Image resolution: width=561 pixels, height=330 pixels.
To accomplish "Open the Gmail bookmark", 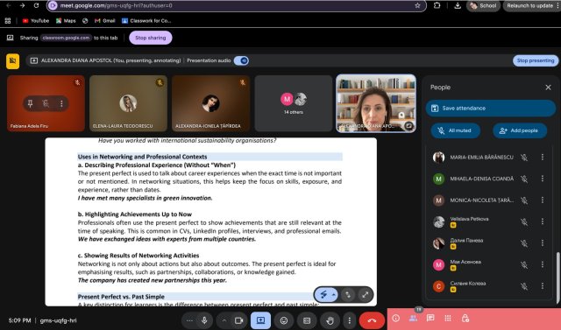I will click(x=105, y=21).
